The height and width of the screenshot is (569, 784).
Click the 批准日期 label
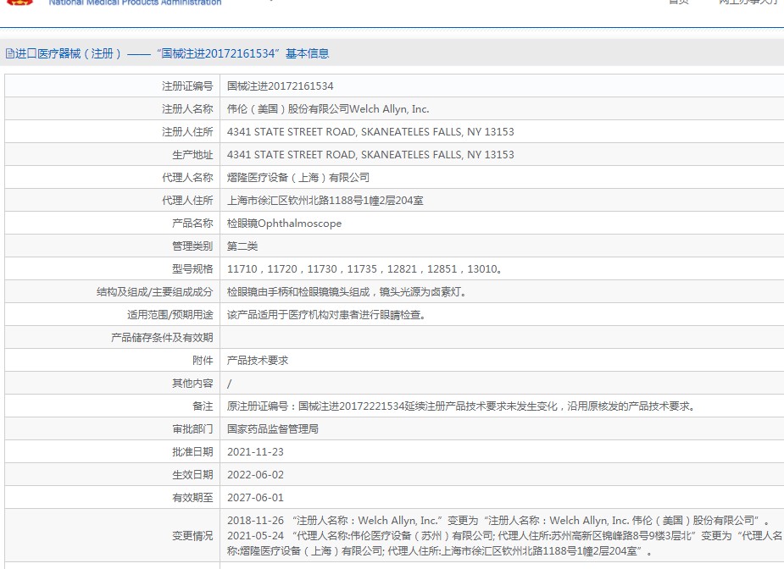(x=192, y=452)
